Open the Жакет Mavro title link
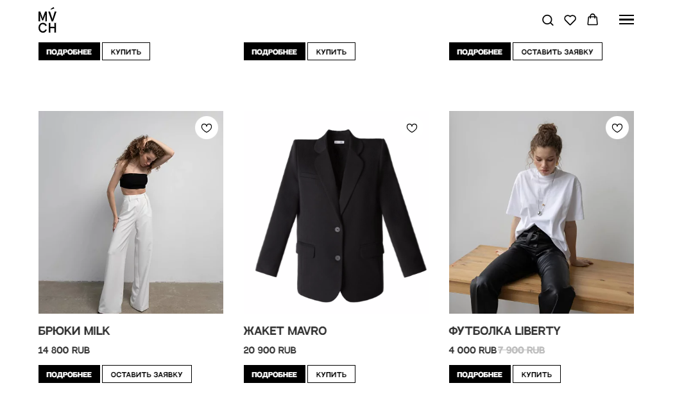The height and width of the screenshot is (399, 675). (x=285, y=331)
